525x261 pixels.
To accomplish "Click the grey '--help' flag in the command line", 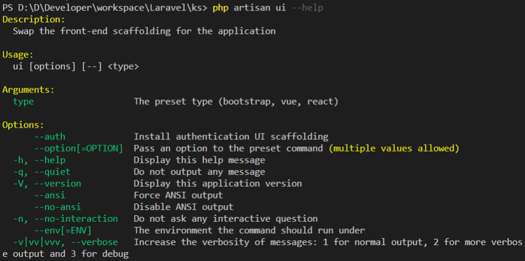I will click(308, 8).
